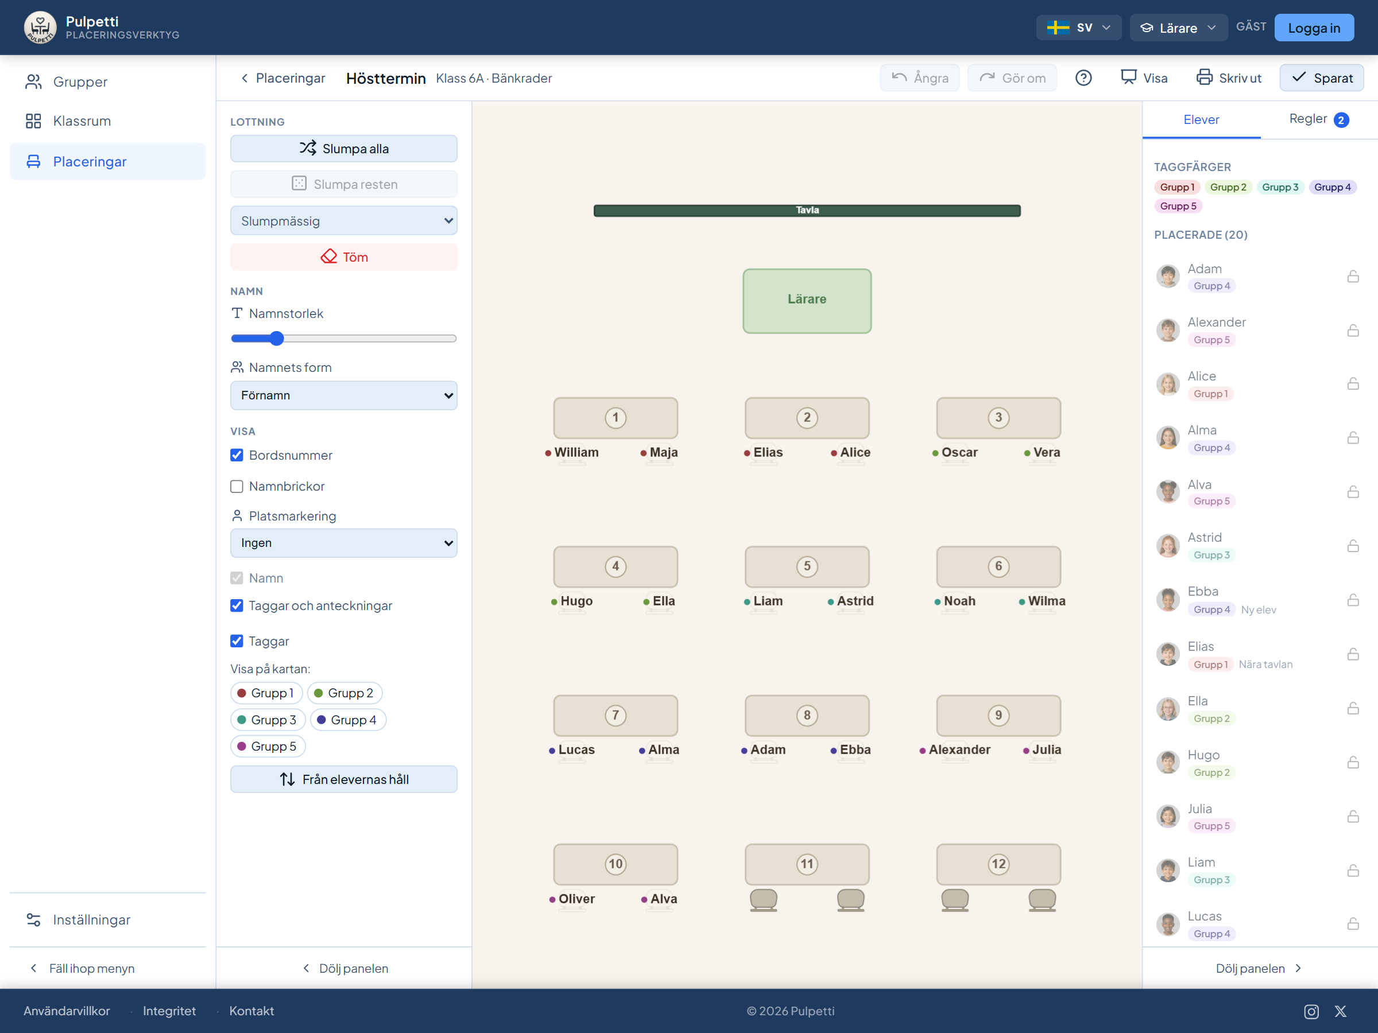Click the help question mark icon
1378x1033 pixels.
[1083, 78]
